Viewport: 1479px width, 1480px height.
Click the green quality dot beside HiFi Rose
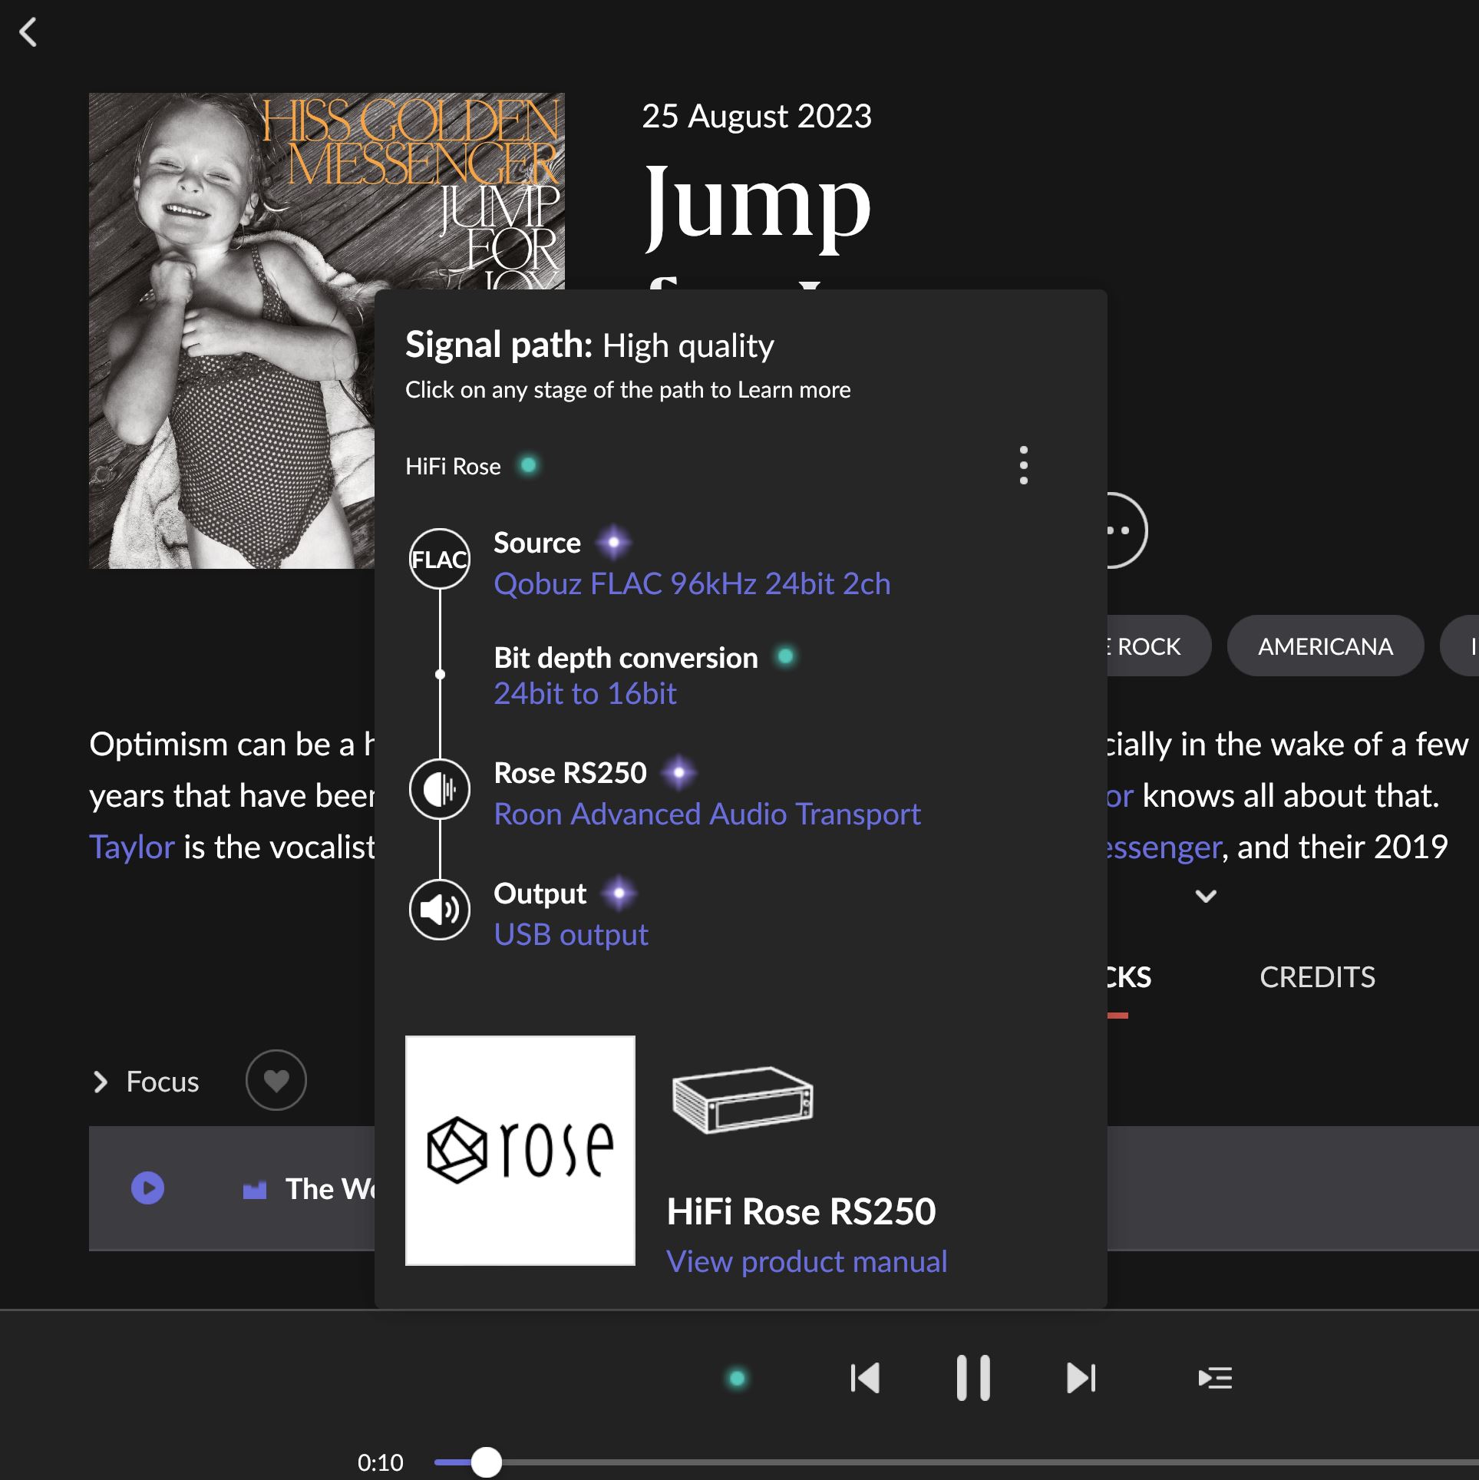pos(529,465)
